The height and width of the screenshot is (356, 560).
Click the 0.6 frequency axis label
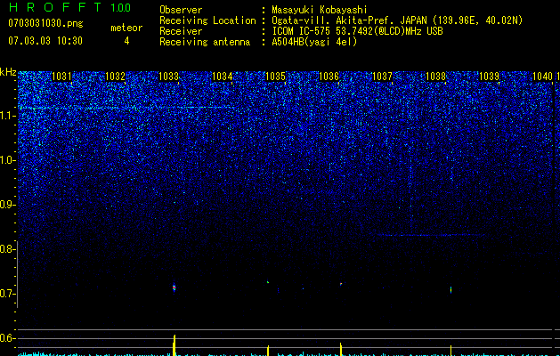[x=7, y=338]
